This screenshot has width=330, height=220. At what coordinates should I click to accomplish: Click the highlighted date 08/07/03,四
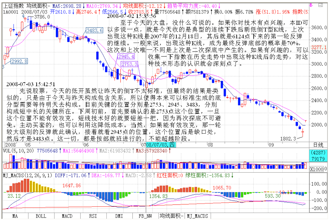tap(160, 145)
